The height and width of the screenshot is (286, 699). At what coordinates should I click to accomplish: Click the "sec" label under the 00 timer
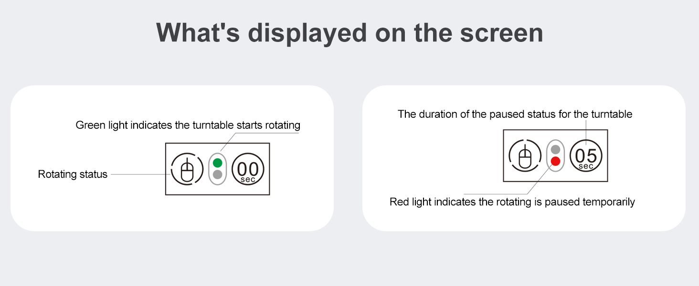click(x=248, y=179)
